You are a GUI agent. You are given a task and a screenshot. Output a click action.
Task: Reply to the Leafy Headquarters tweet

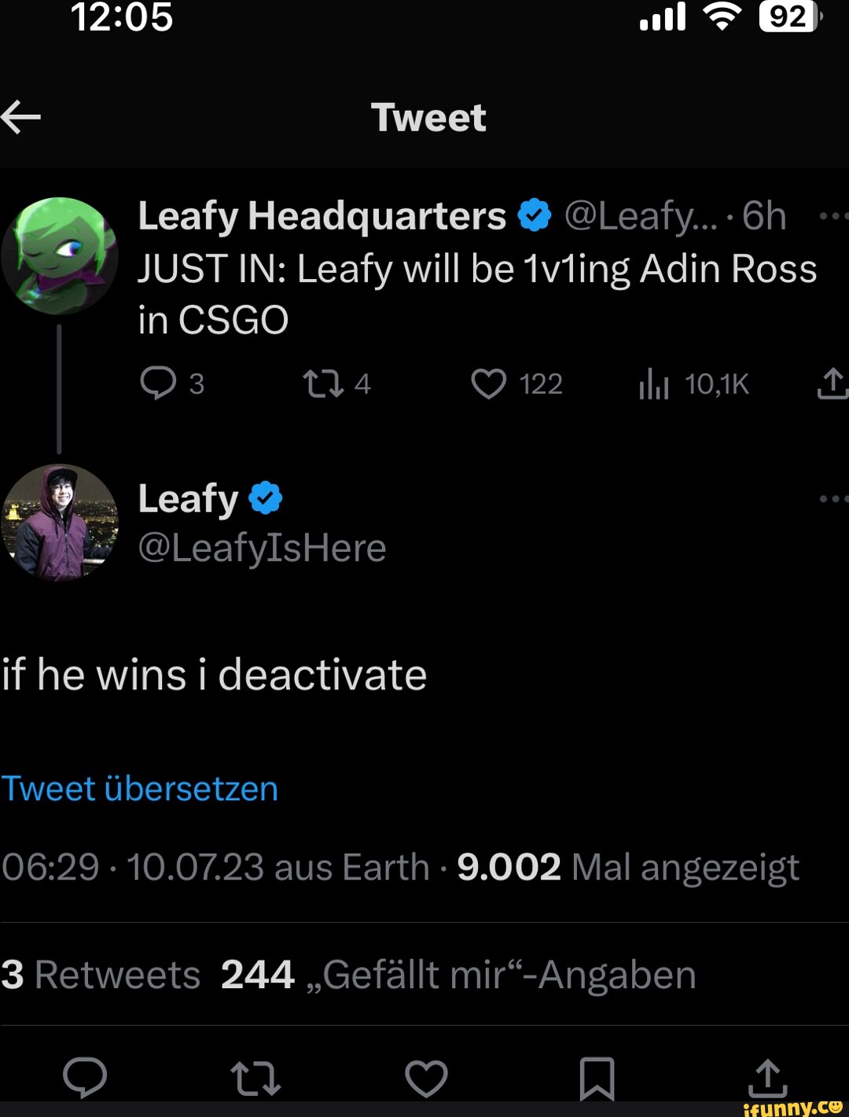[x=158, y=384]
